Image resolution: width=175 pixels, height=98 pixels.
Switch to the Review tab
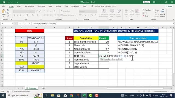point(58,6)
